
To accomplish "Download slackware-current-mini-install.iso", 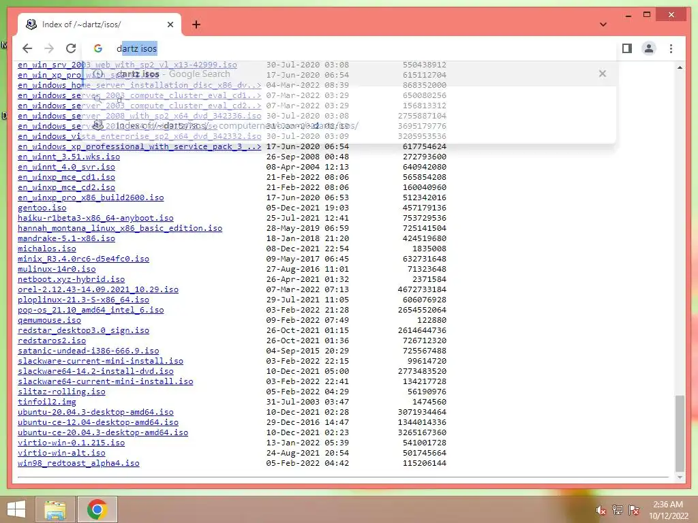I will click(x=101, y=361).
